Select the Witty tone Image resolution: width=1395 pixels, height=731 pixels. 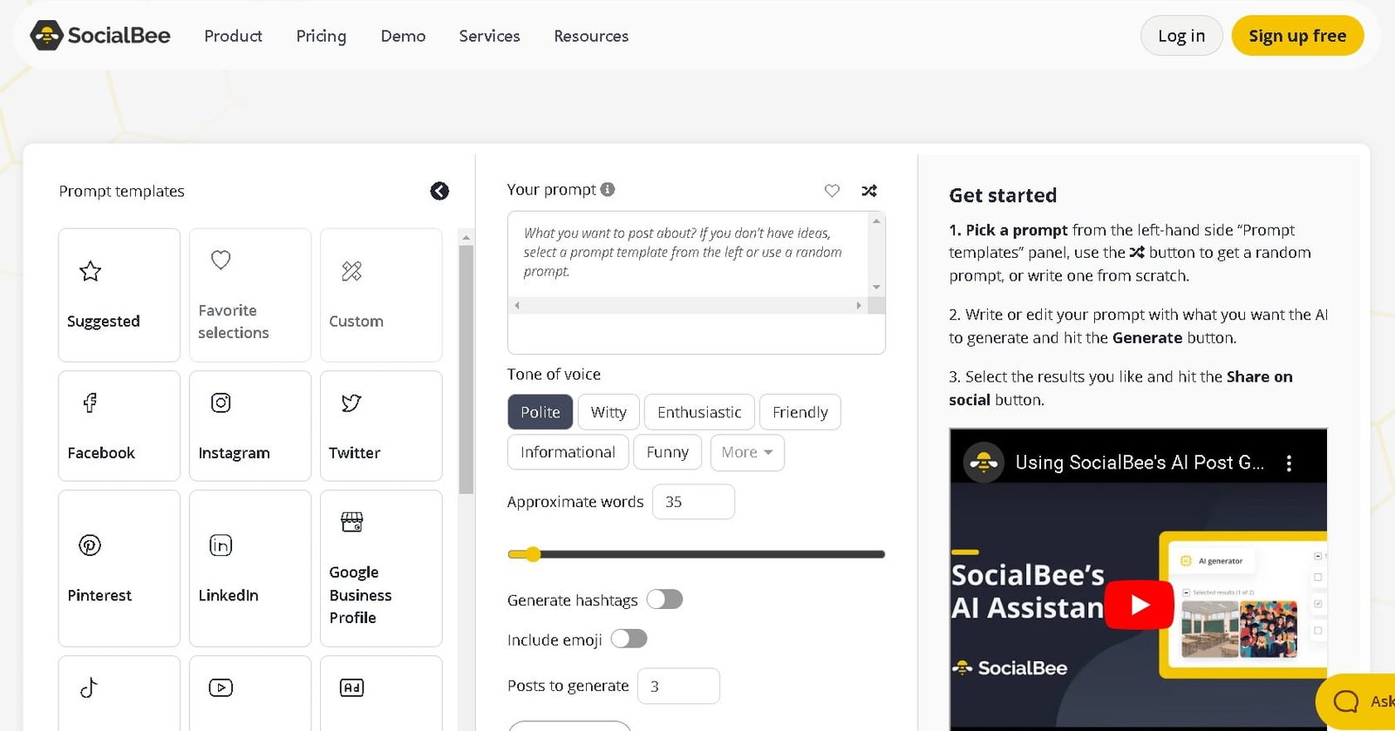[x=609, y=412]
